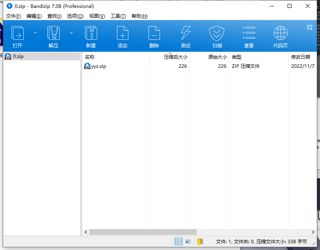Screen dimensions: 320x250
Task: Expand the dropdown arrow next to 解压
Action: [71, 33]
